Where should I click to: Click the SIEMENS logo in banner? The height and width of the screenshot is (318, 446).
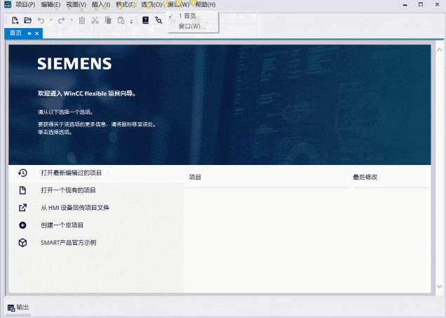point(74,63)
